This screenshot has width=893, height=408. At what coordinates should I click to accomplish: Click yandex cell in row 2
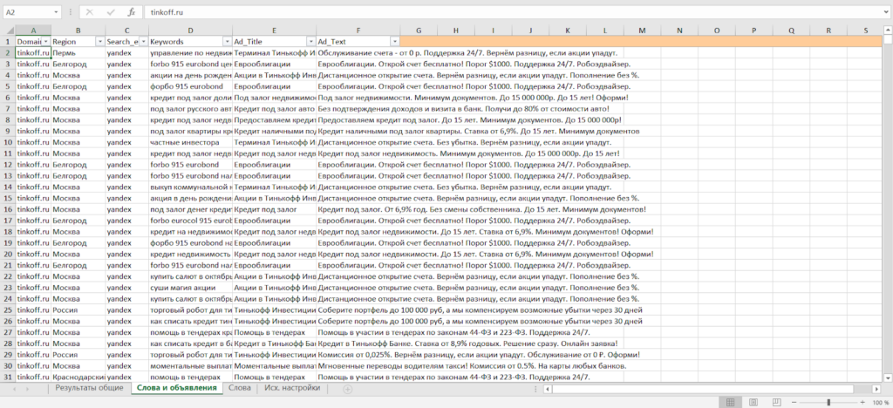coord(127,53)
